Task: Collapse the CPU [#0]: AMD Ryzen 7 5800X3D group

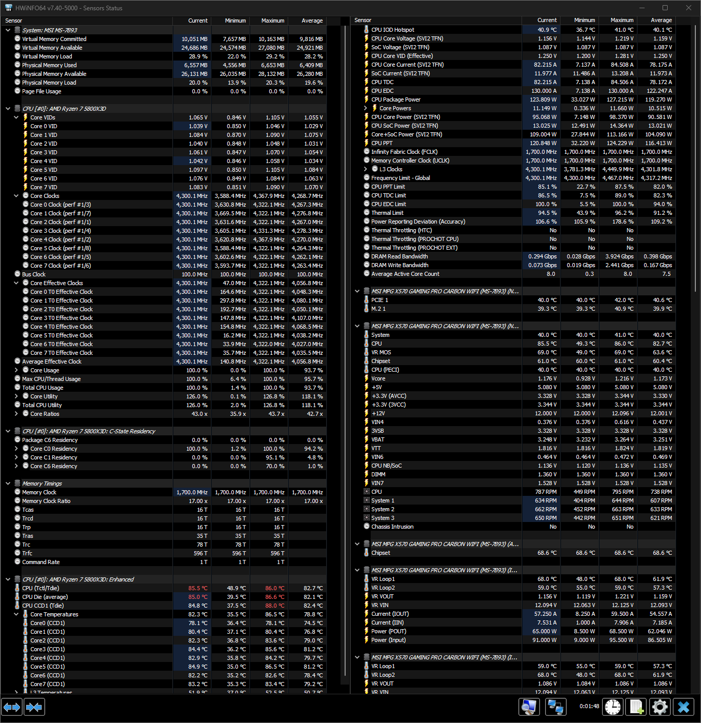Action: coord(8,109)
